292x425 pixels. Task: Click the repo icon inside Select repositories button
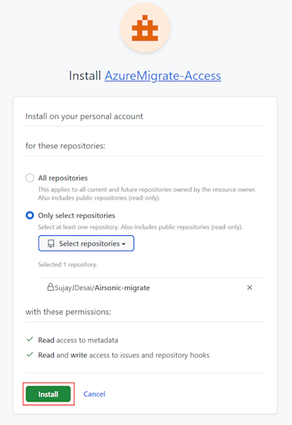(51, 243)
